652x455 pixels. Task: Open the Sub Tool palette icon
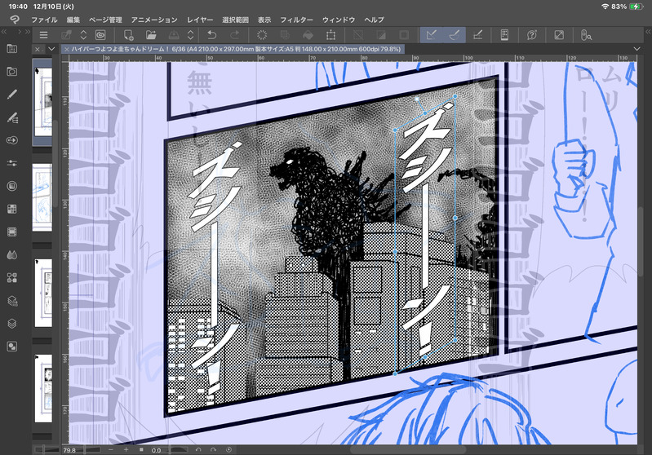coord(12,117)
